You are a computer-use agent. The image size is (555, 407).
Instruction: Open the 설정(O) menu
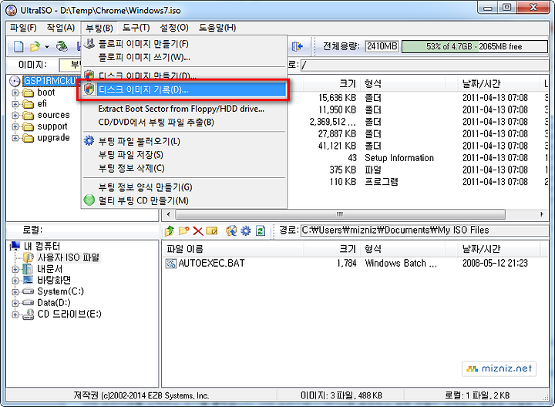173,28
